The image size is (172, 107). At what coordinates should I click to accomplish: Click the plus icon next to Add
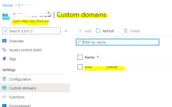pos(80,31)
